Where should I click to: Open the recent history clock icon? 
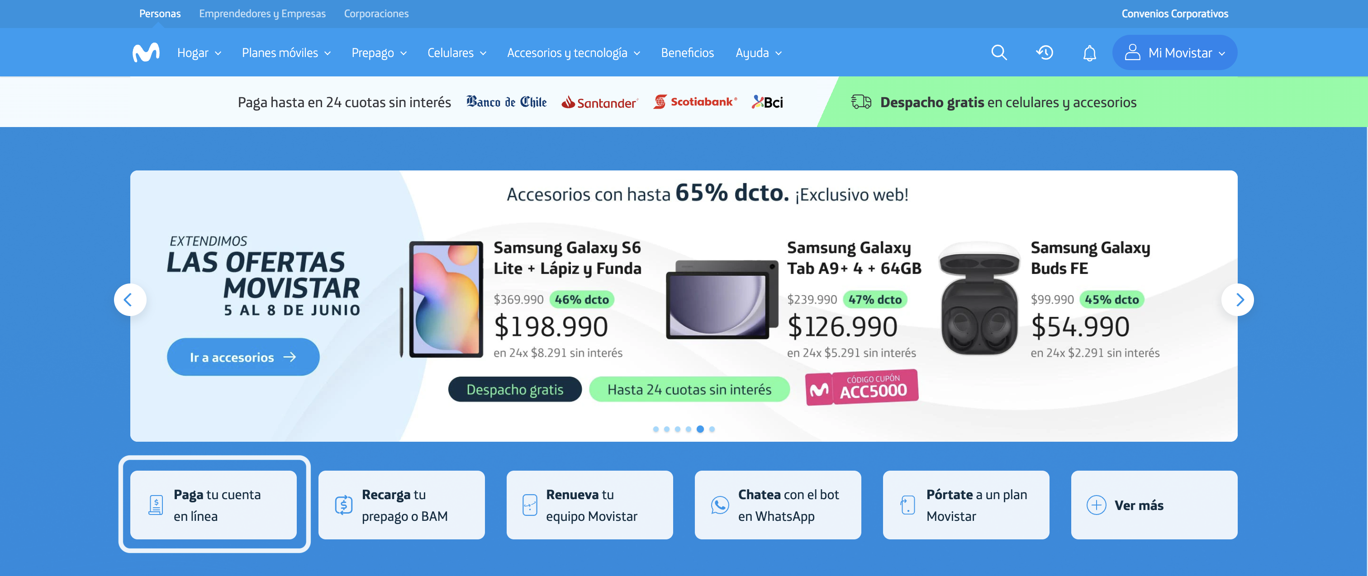(x=1045, y=52)
